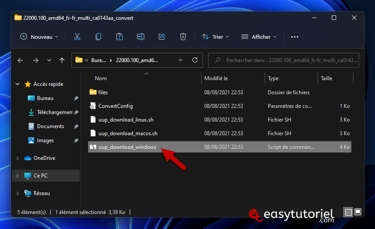Open Accès rapide in sidebar
The width and height of the screenshot is (375, 229).
point(49,84)
